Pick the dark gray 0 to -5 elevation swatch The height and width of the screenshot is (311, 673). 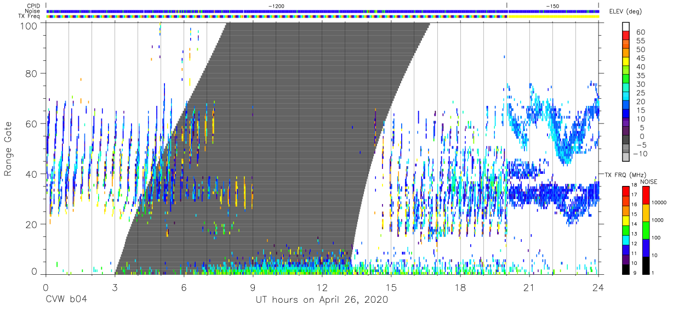626,140
